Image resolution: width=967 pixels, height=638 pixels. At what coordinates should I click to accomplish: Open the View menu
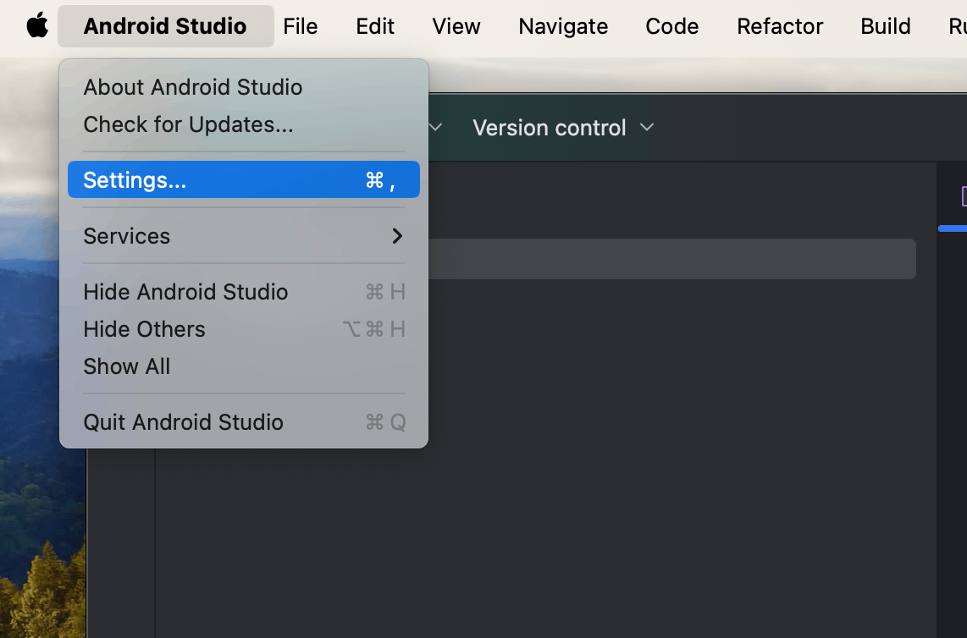[456, 26]
